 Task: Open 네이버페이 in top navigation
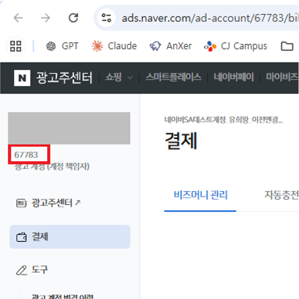pyautogui.click(x=233, y=77)
